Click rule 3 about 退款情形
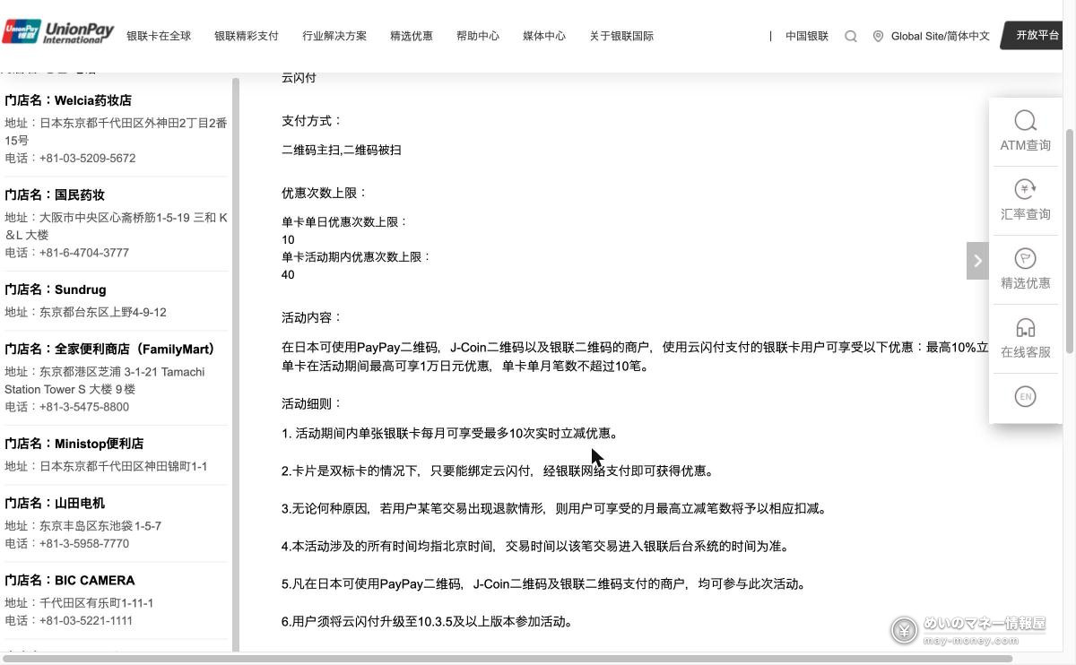1076x665 pixels. (554, 508)
